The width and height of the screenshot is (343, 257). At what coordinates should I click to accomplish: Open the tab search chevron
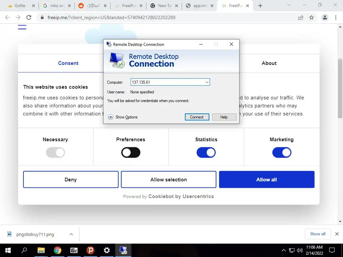(x=289, y=5)
